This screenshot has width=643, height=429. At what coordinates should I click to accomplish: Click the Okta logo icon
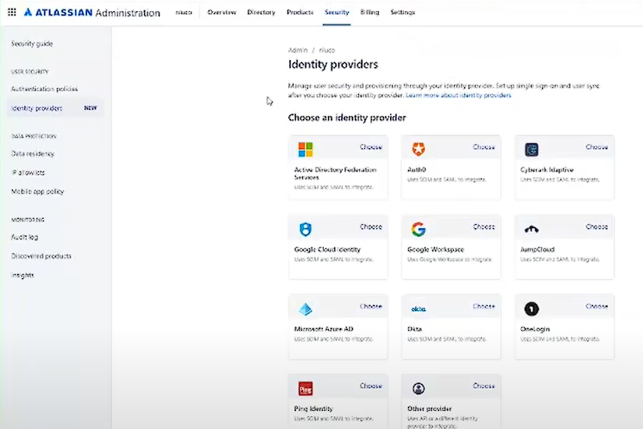(419, 309)
